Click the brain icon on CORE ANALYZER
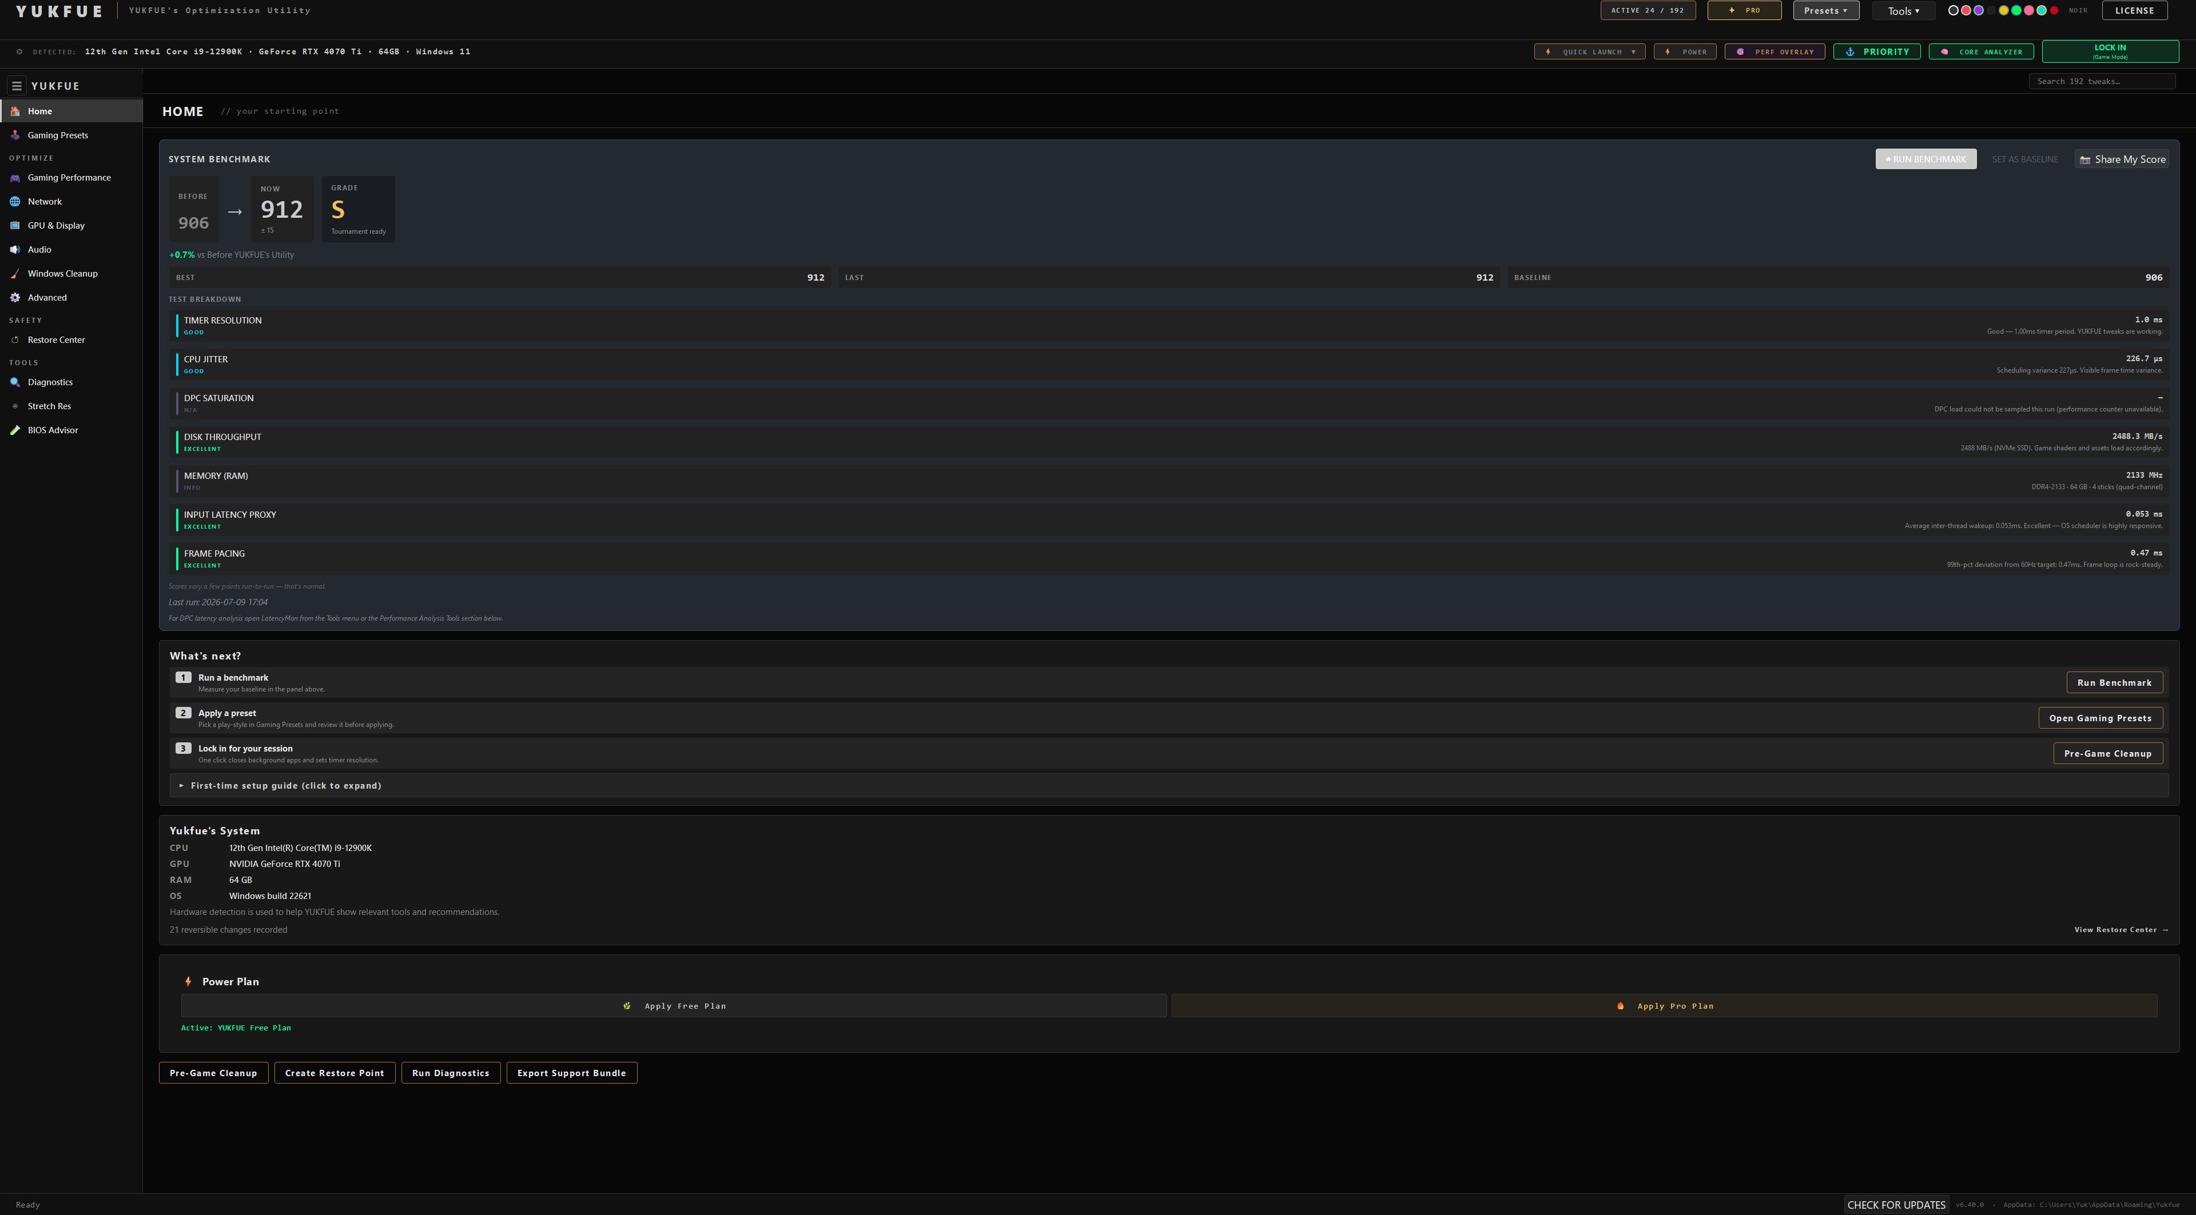Screen dimensions: 2196x1215 [x=1944, y=52]
